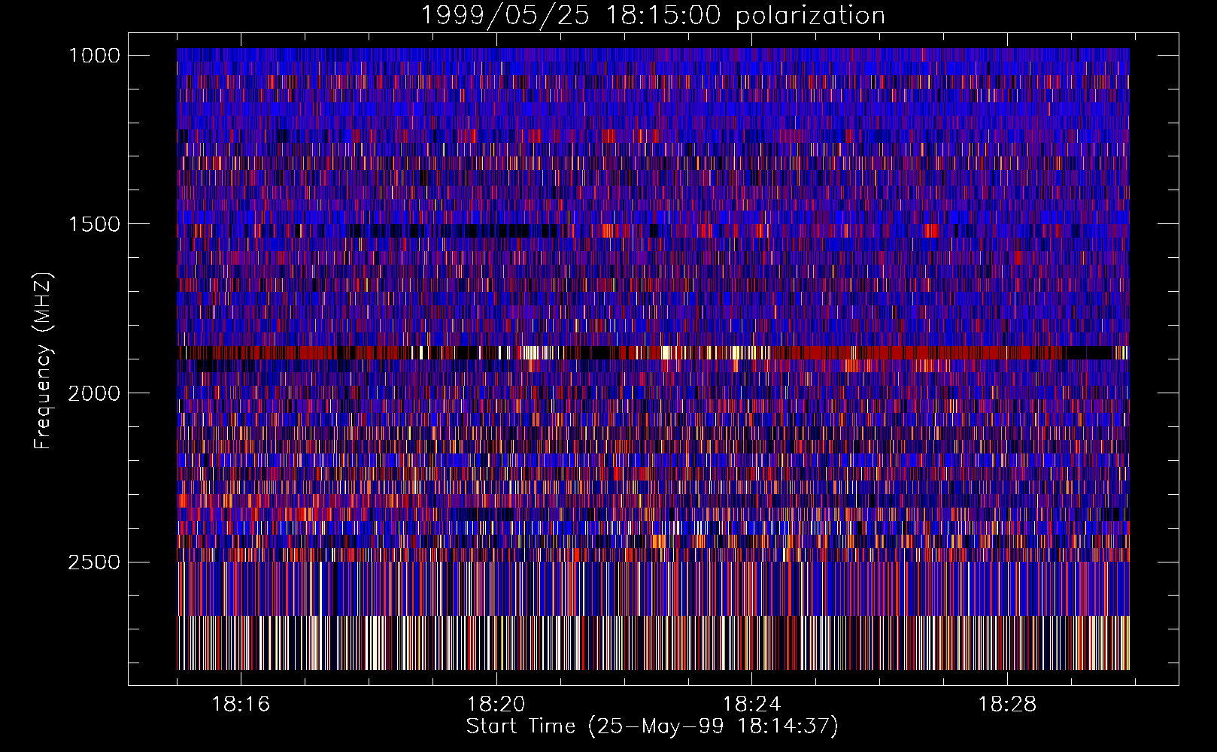Image resolution: width=1217 pixels, height=752 pixels.
Task: Click the plot title "1999/05/25 18:15:00 polarization"
Action: [653, 16]
